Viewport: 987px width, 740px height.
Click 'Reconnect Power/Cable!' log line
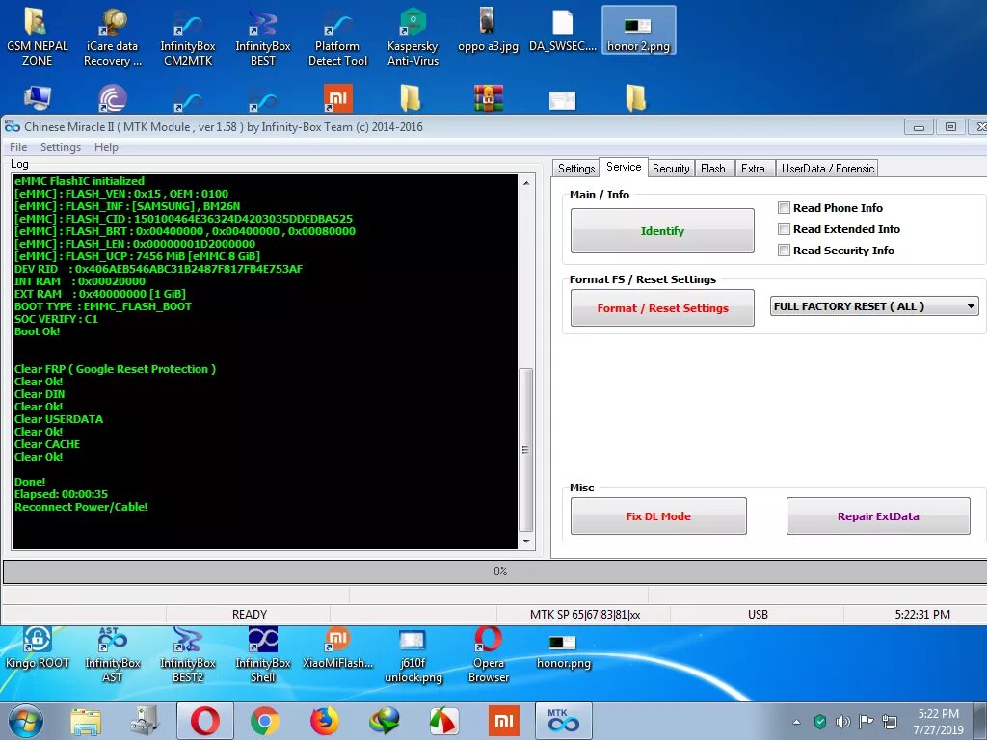[x=81, y=507]
